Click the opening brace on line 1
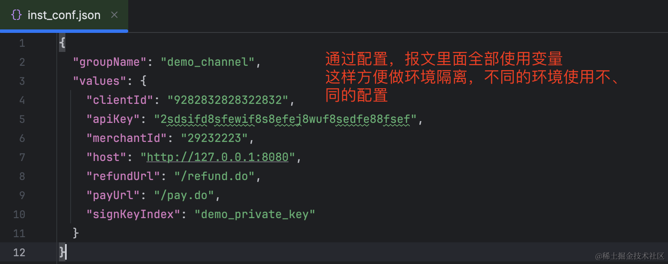Screen dimensions: 668x264 tap(62, 43)
